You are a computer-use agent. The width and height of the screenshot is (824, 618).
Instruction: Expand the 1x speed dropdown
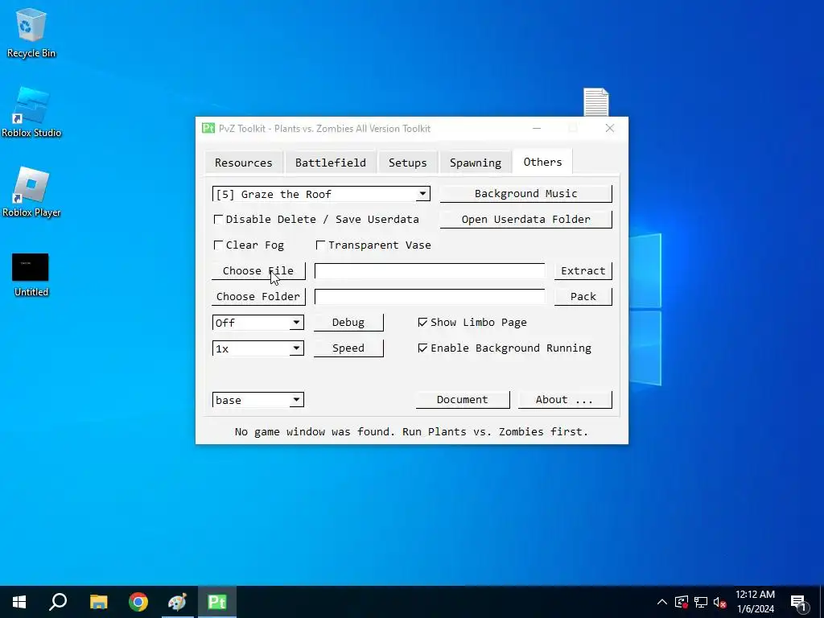tap(296, 348)
